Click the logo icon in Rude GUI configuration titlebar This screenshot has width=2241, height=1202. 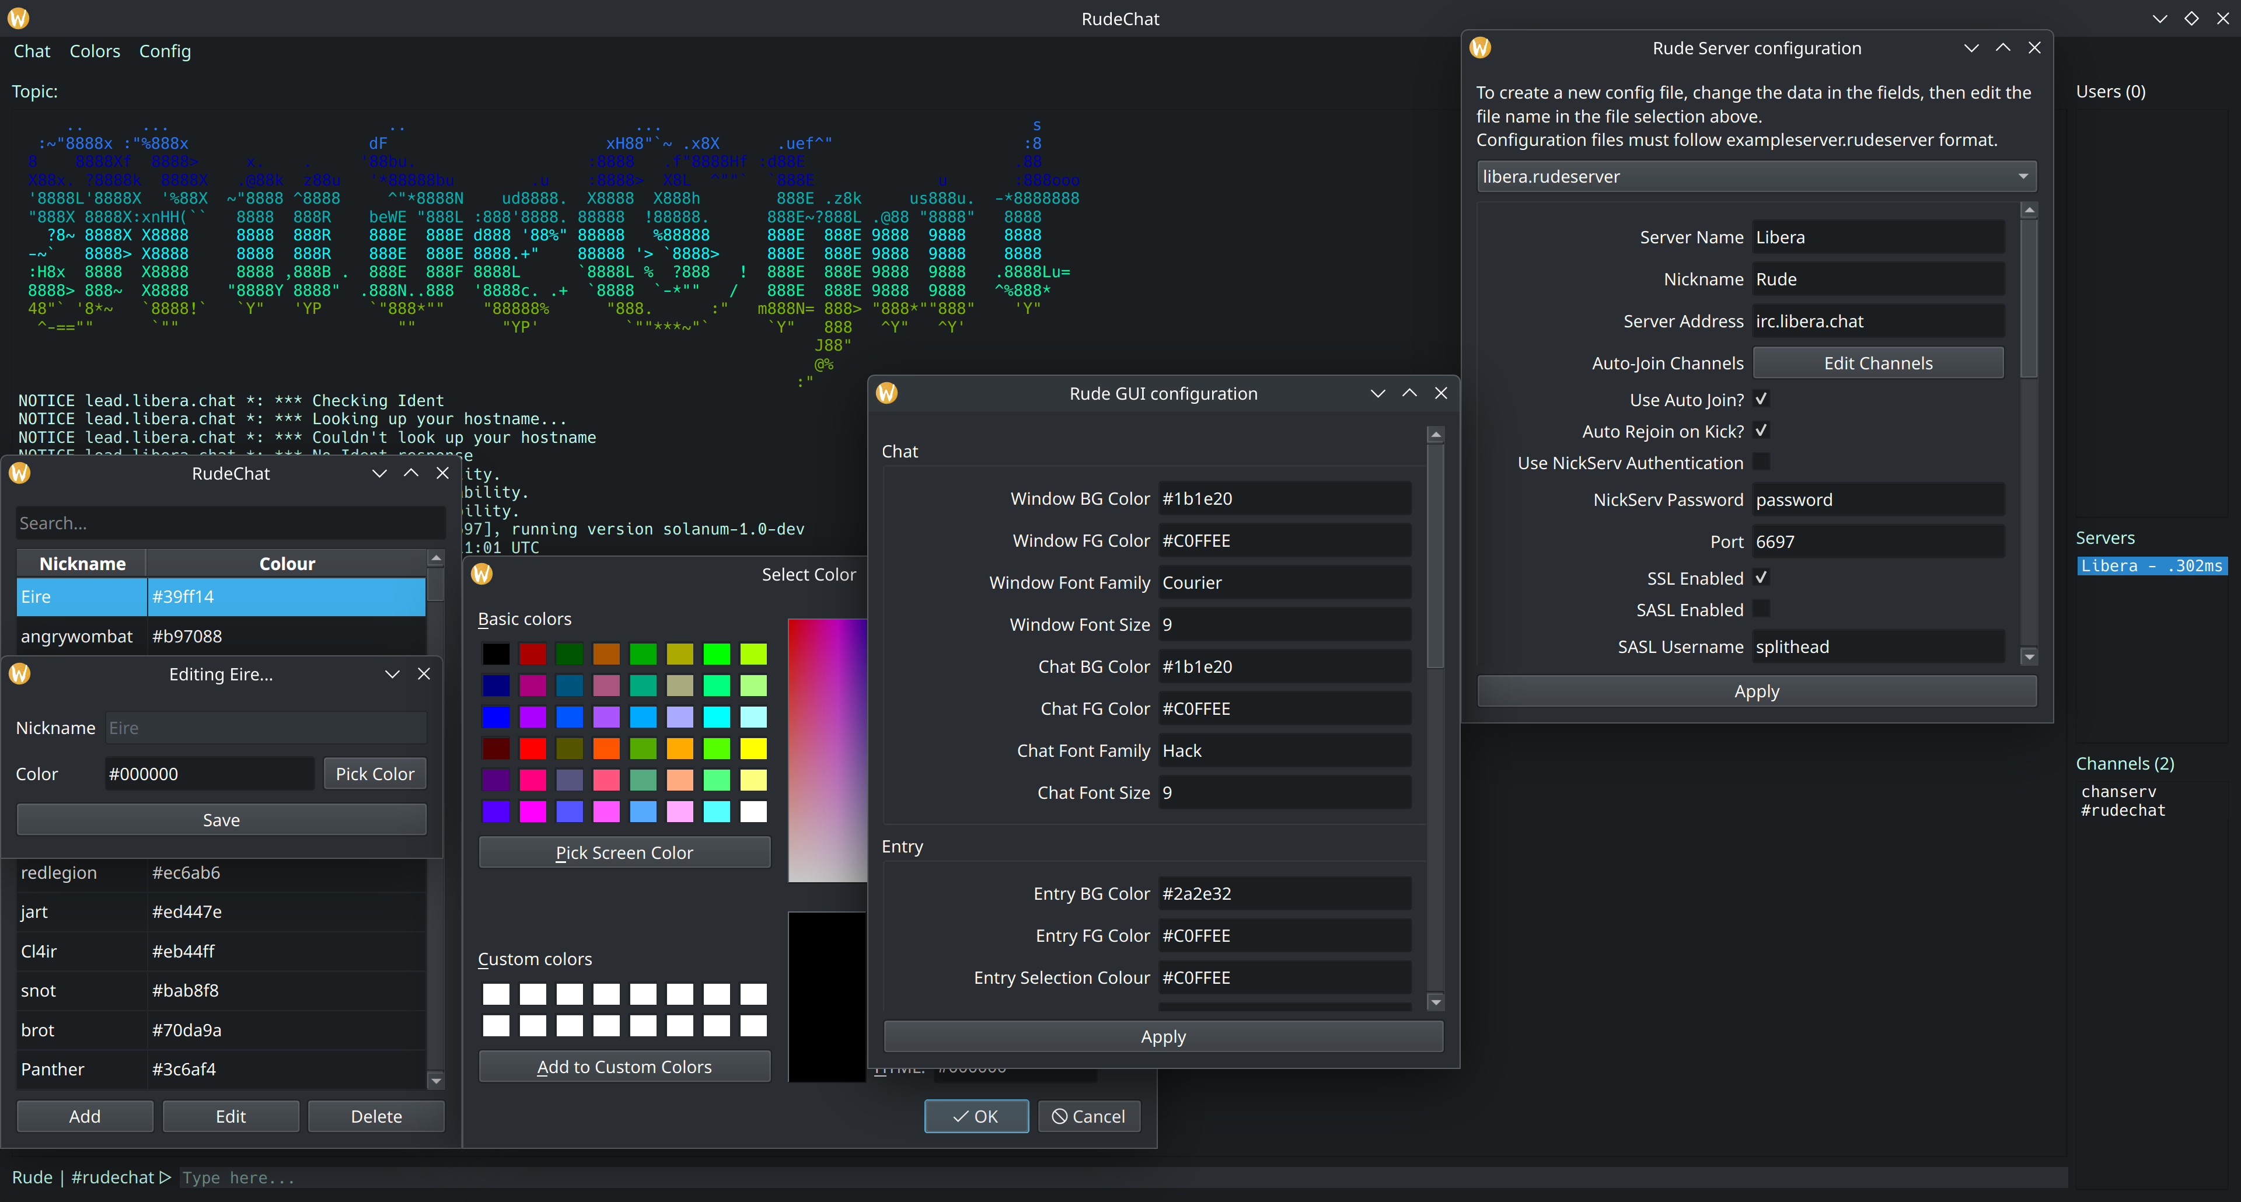[886, 393]
